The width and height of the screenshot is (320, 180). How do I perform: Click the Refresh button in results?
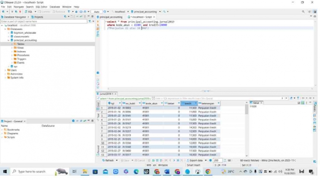point(108,160)
